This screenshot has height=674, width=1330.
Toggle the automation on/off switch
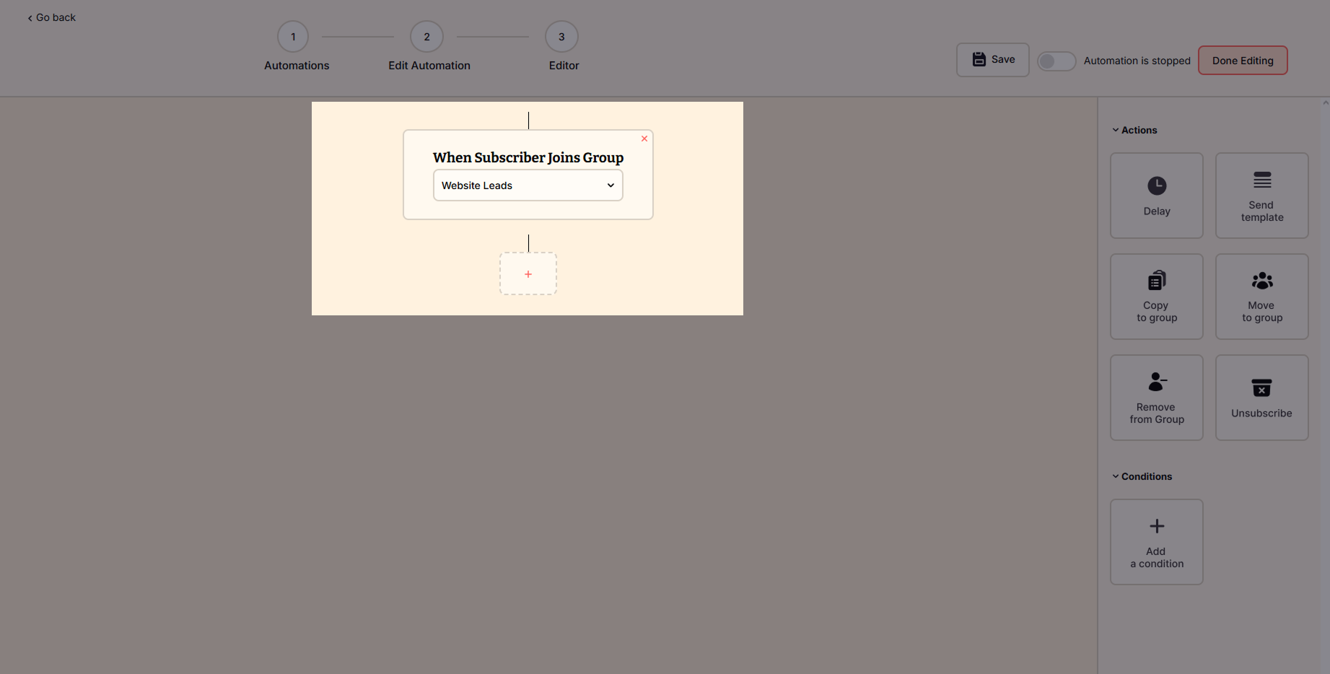[x=1056, y=61]
